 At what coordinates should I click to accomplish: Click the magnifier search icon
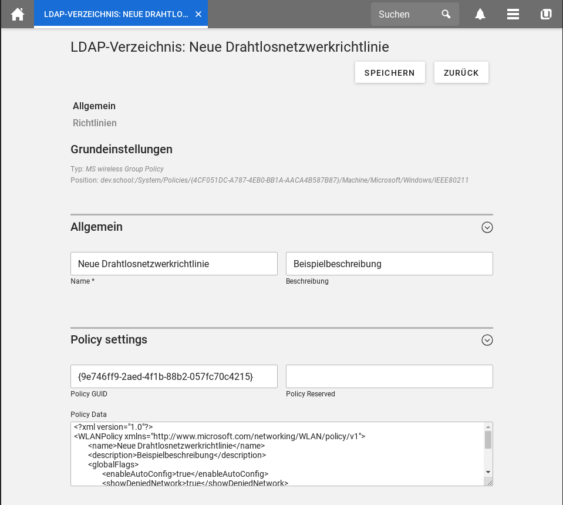446,14
